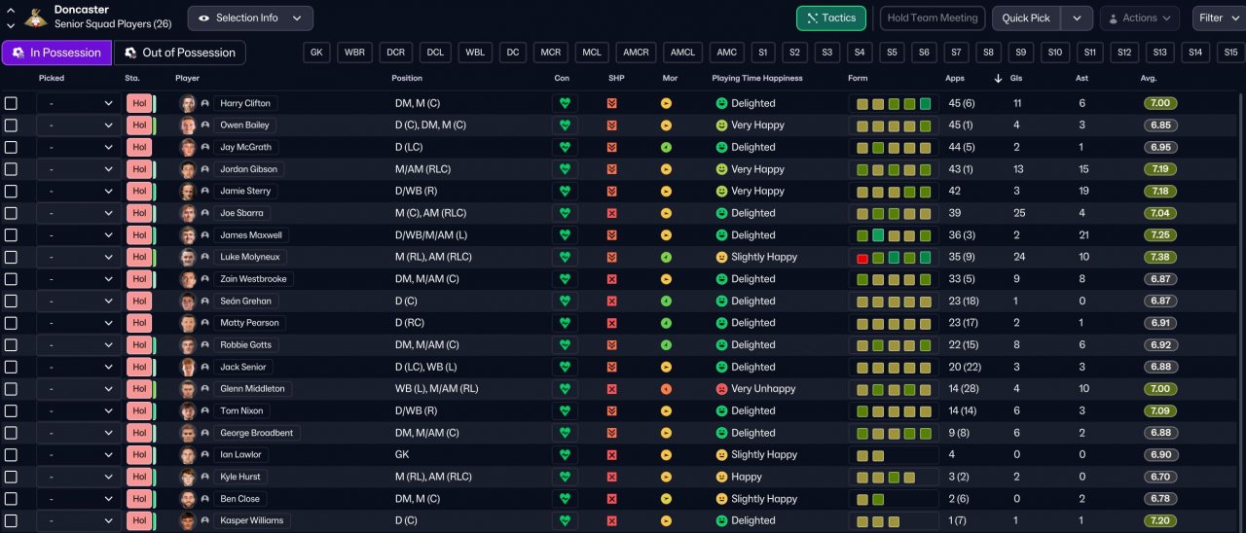This screenshot has height=533, width=1246.
Task: Click Luke Molyneux's player info icon
Action: click(x=205, y=257)
